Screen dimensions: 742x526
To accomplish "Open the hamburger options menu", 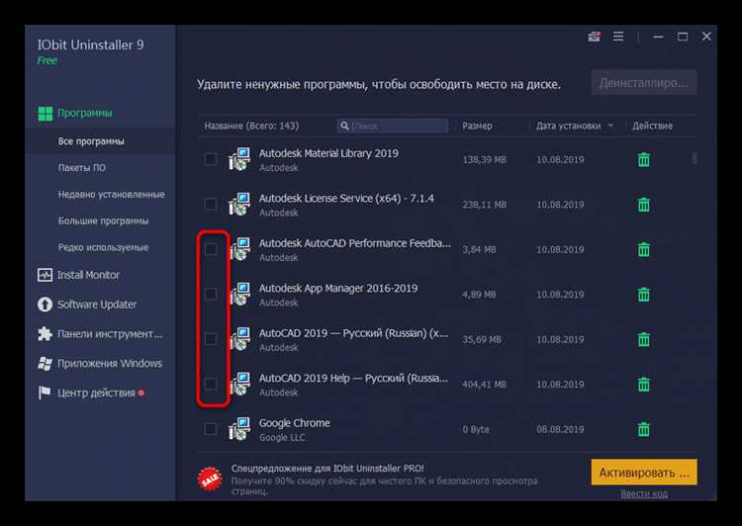I will coord(618,37).
